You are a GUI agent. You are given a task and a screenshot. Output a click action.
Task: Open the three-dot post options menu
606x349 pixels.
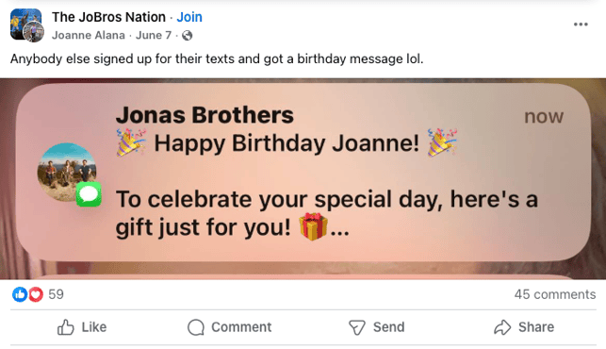581,25
